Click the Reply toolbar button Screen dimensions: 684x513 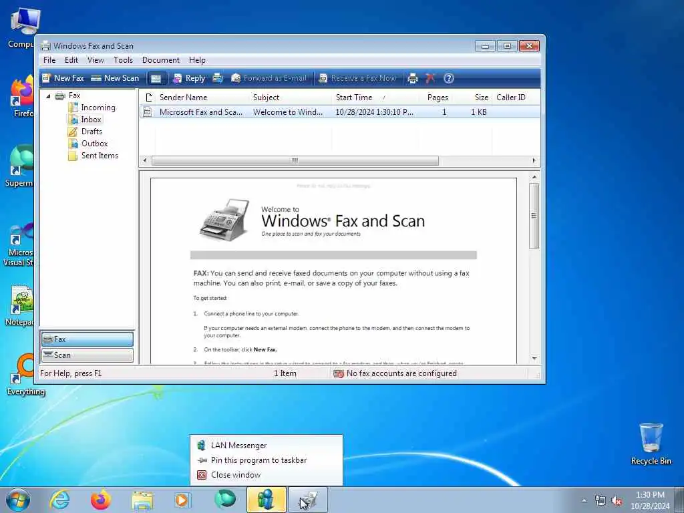pos(189,78)
